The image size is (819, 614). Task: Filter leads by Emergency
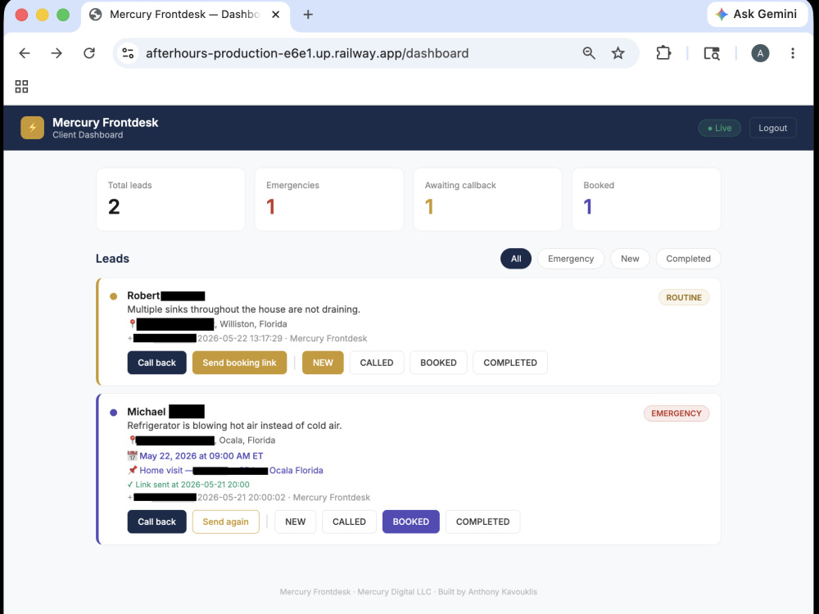coord(570,259)
